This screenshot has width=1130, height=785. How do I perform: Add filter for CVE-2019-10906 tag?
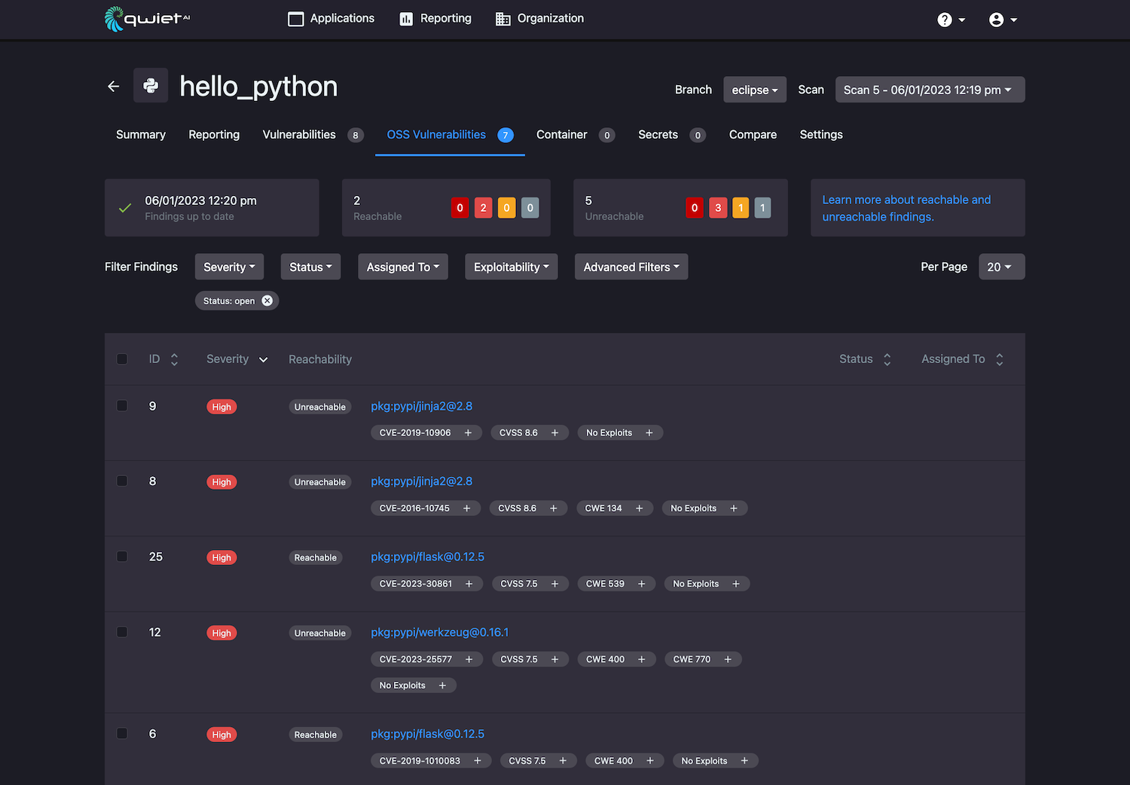(x=468, y=432)
